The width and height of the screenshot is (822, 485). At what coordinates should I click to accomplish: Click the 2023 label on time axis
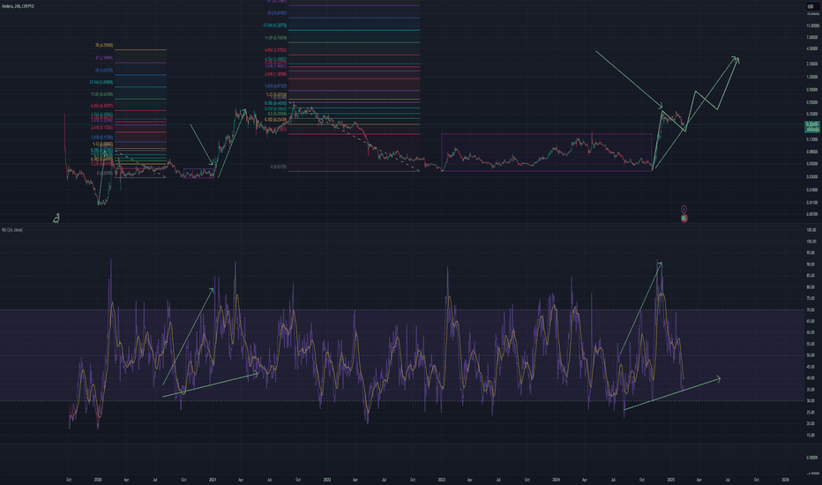pos(441,480)
